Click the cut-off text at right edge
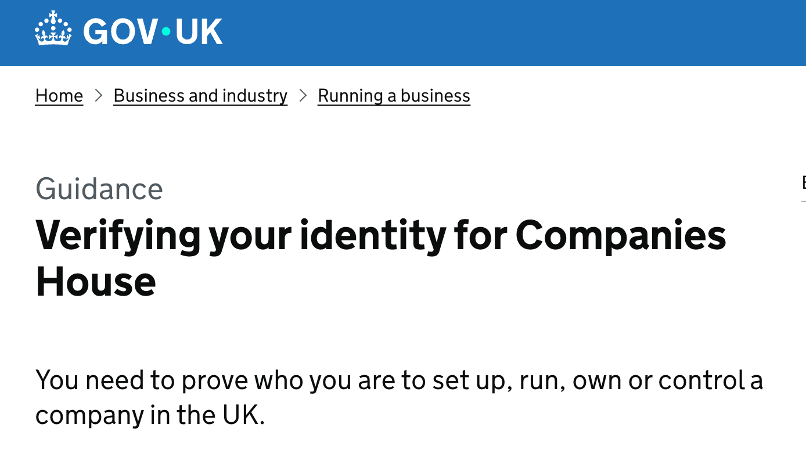Screen dimensions: 806x460 point(803,183)
